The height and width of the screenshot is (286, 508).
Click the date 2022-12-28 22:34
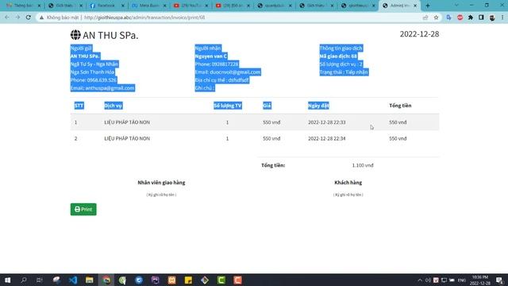click(326, 138)
